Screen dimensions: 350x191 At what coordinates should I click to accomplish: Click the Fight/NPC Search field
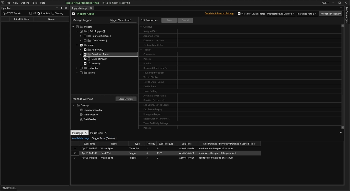(x=14, y=13)
